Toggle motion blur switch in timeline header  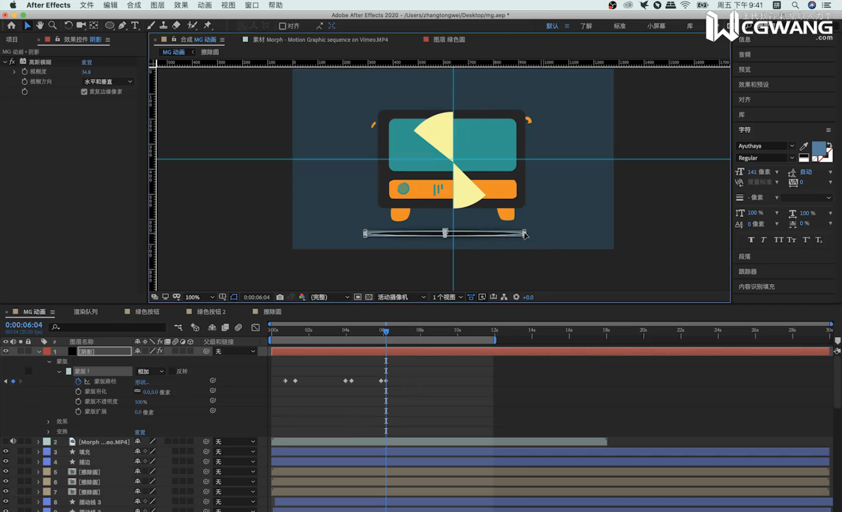click(238, 327)
